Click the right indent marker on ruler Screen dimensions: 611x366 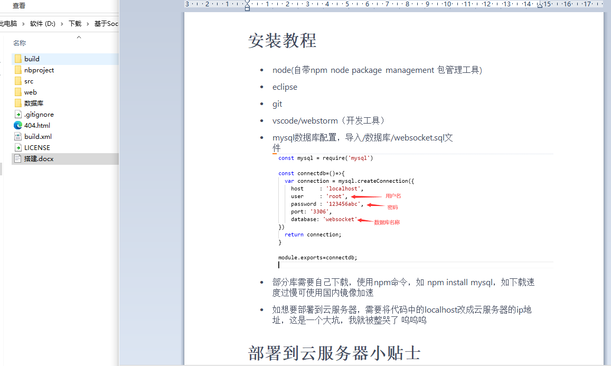[x=540, y=6]
